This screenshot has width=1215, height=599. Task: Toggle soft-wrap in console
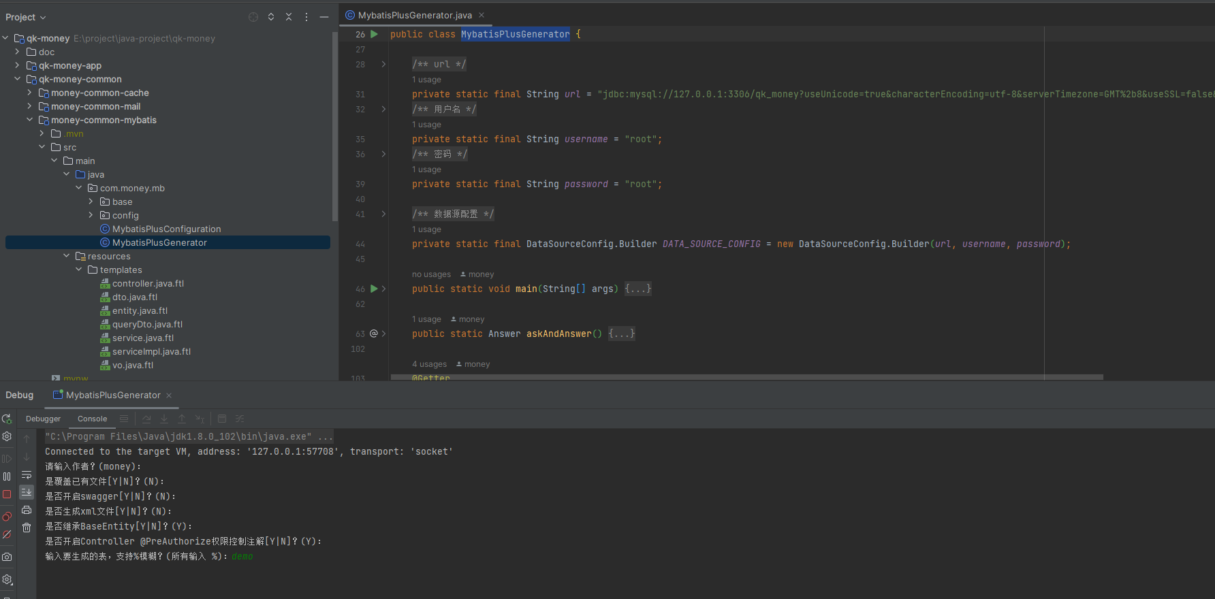click(27, 474)
